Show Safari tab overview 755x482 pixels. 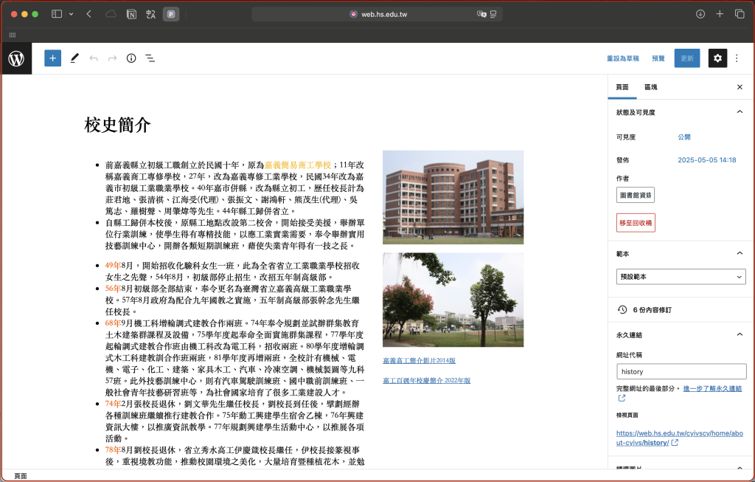point(740,14)
